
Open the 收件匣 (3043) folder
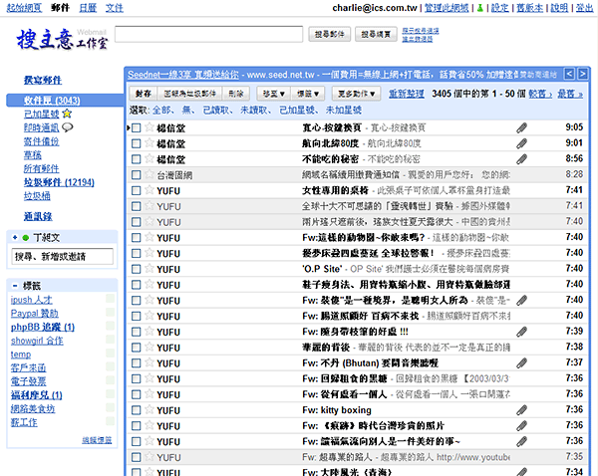(52, 101)
